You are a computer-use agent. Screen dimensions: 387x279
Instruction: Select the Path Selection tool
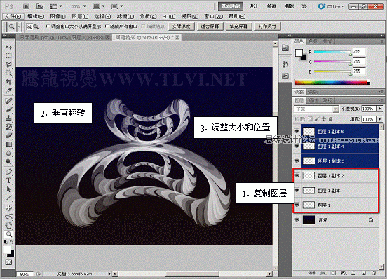coord(8,189)
